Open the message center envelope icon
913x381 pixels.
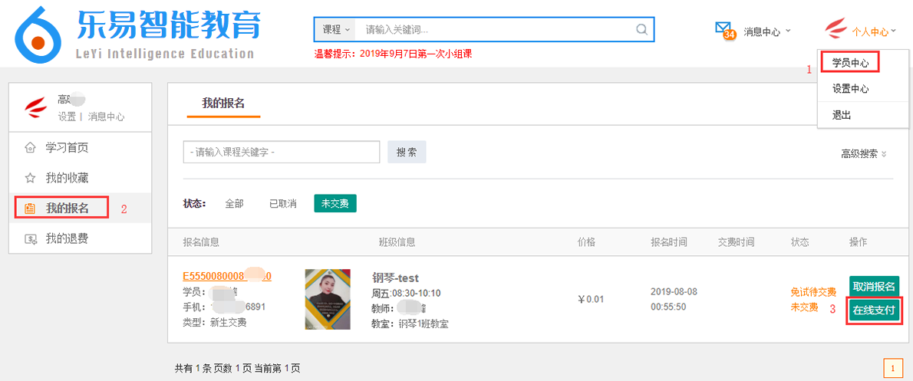[723, 30]
